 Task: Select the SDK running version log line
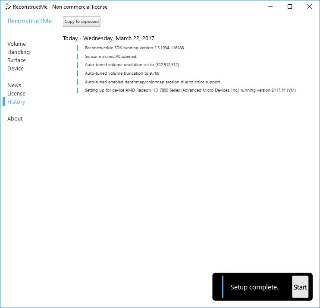(134, 48)
